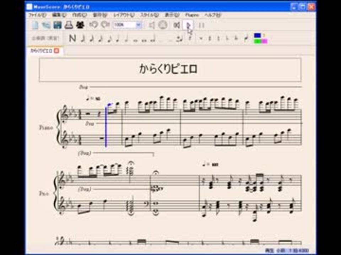The image size is (341, 255).
Task: Apply the double sharp accidental
Action: pos(201,39)
